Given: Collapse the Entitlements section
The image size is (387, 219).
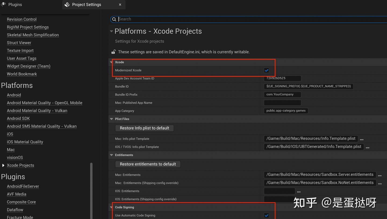Looking at the screenshot, I should pos(112,155).
